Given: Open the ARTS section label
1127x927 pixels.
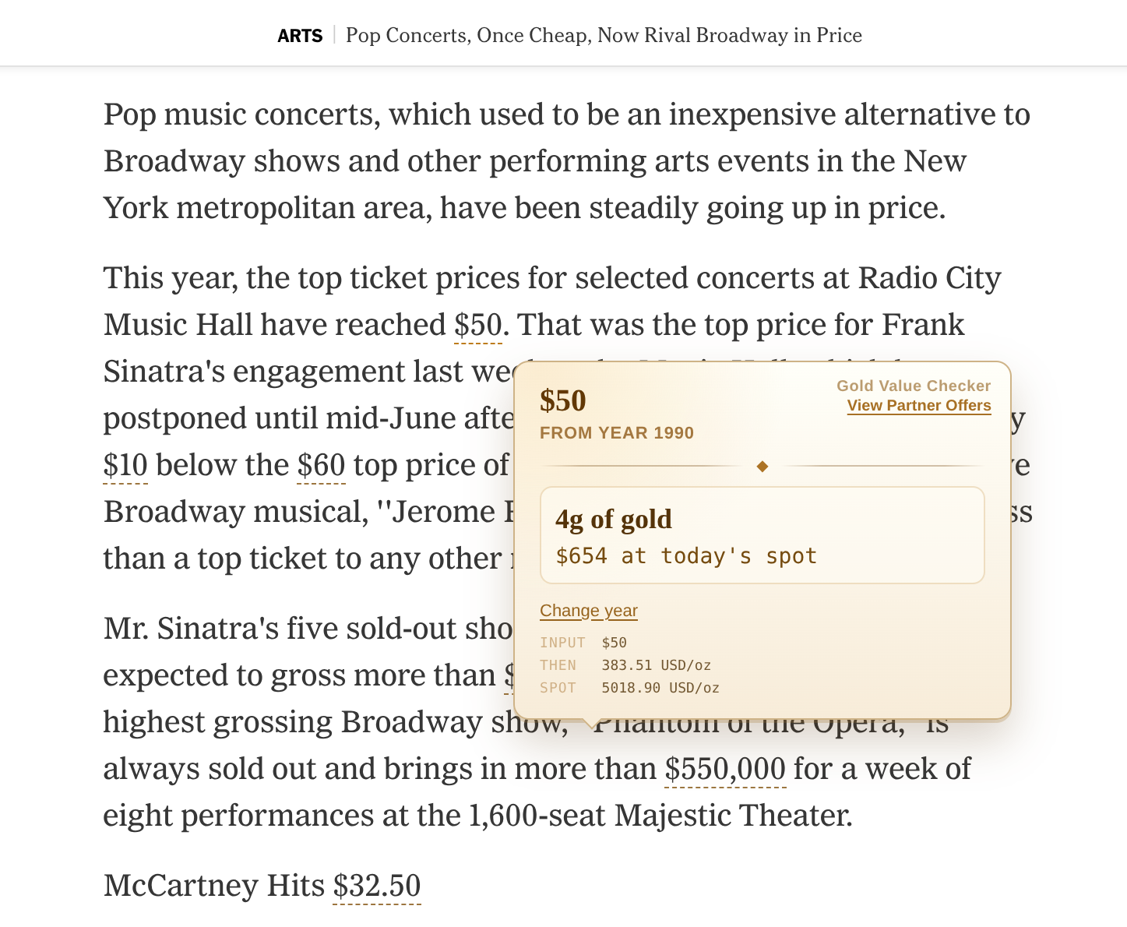Looking at the screenshot, I should [x=301, y=36].
